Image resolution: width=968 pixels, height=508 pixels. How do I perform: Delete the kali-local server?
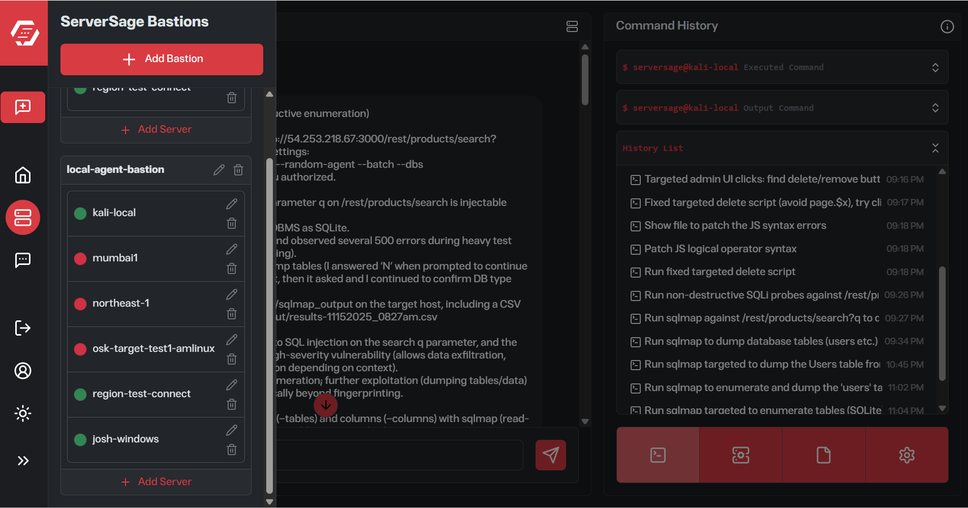(232, 223)
